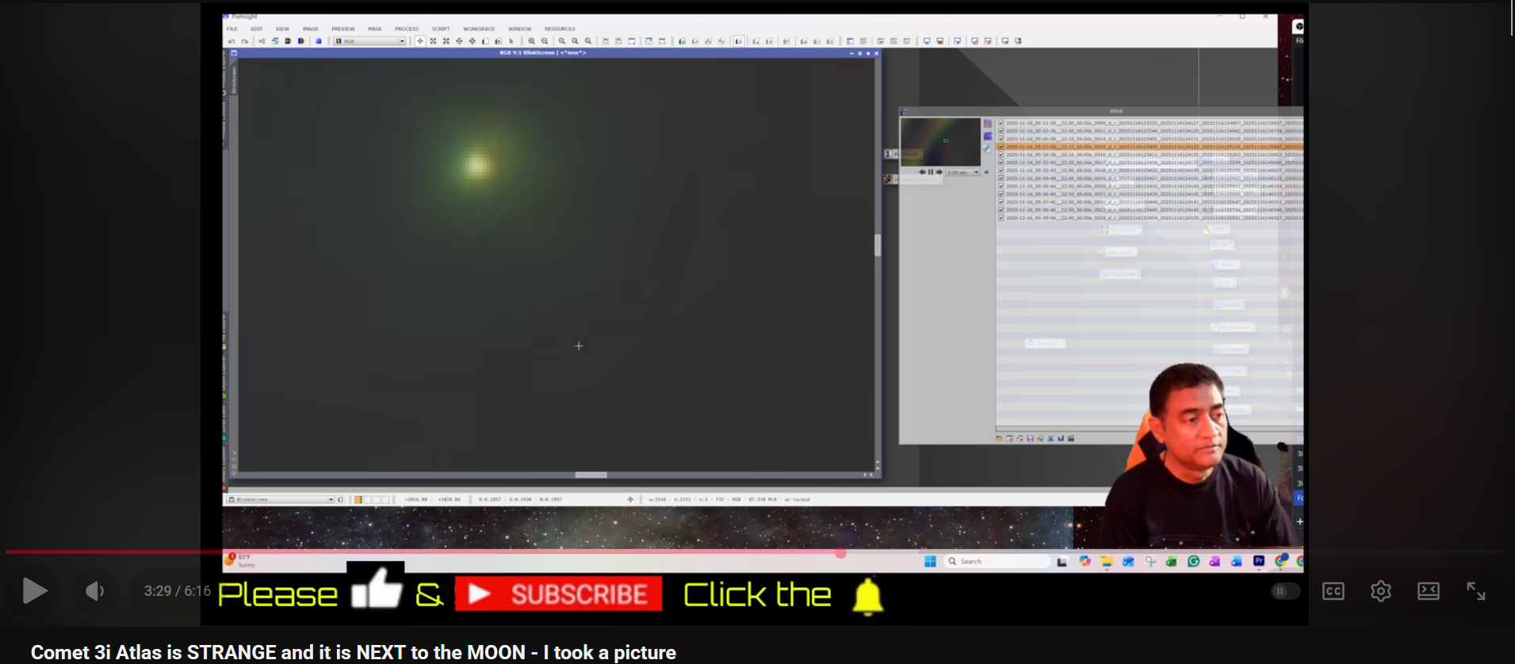Select the 05-38-46 frame row text
The width and height of the screenshot is (1515, 664).
click(x=1154, y=210)
